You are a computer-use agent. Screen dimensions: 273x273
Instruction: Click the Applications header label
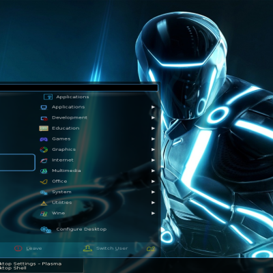tap(72, 97)
